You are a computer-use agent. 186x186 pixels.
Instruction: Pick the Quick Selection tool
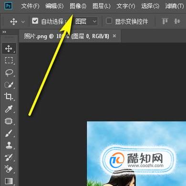coord(9,84)
